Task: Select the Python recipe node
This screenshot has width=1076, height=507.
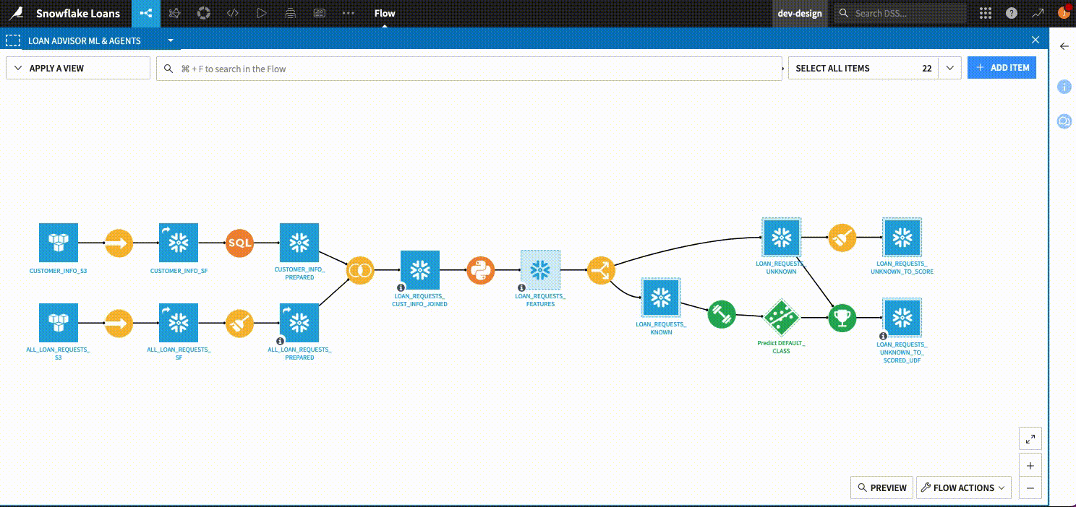Action: [480, 270]
